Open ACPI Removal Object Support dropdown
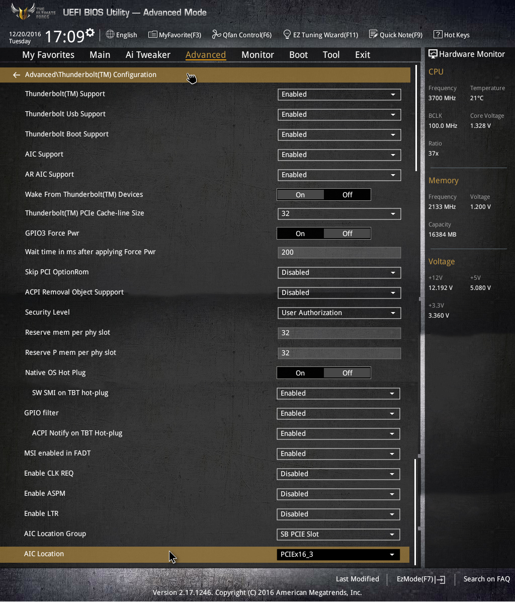The image size is (515, 602). [339, 293]
